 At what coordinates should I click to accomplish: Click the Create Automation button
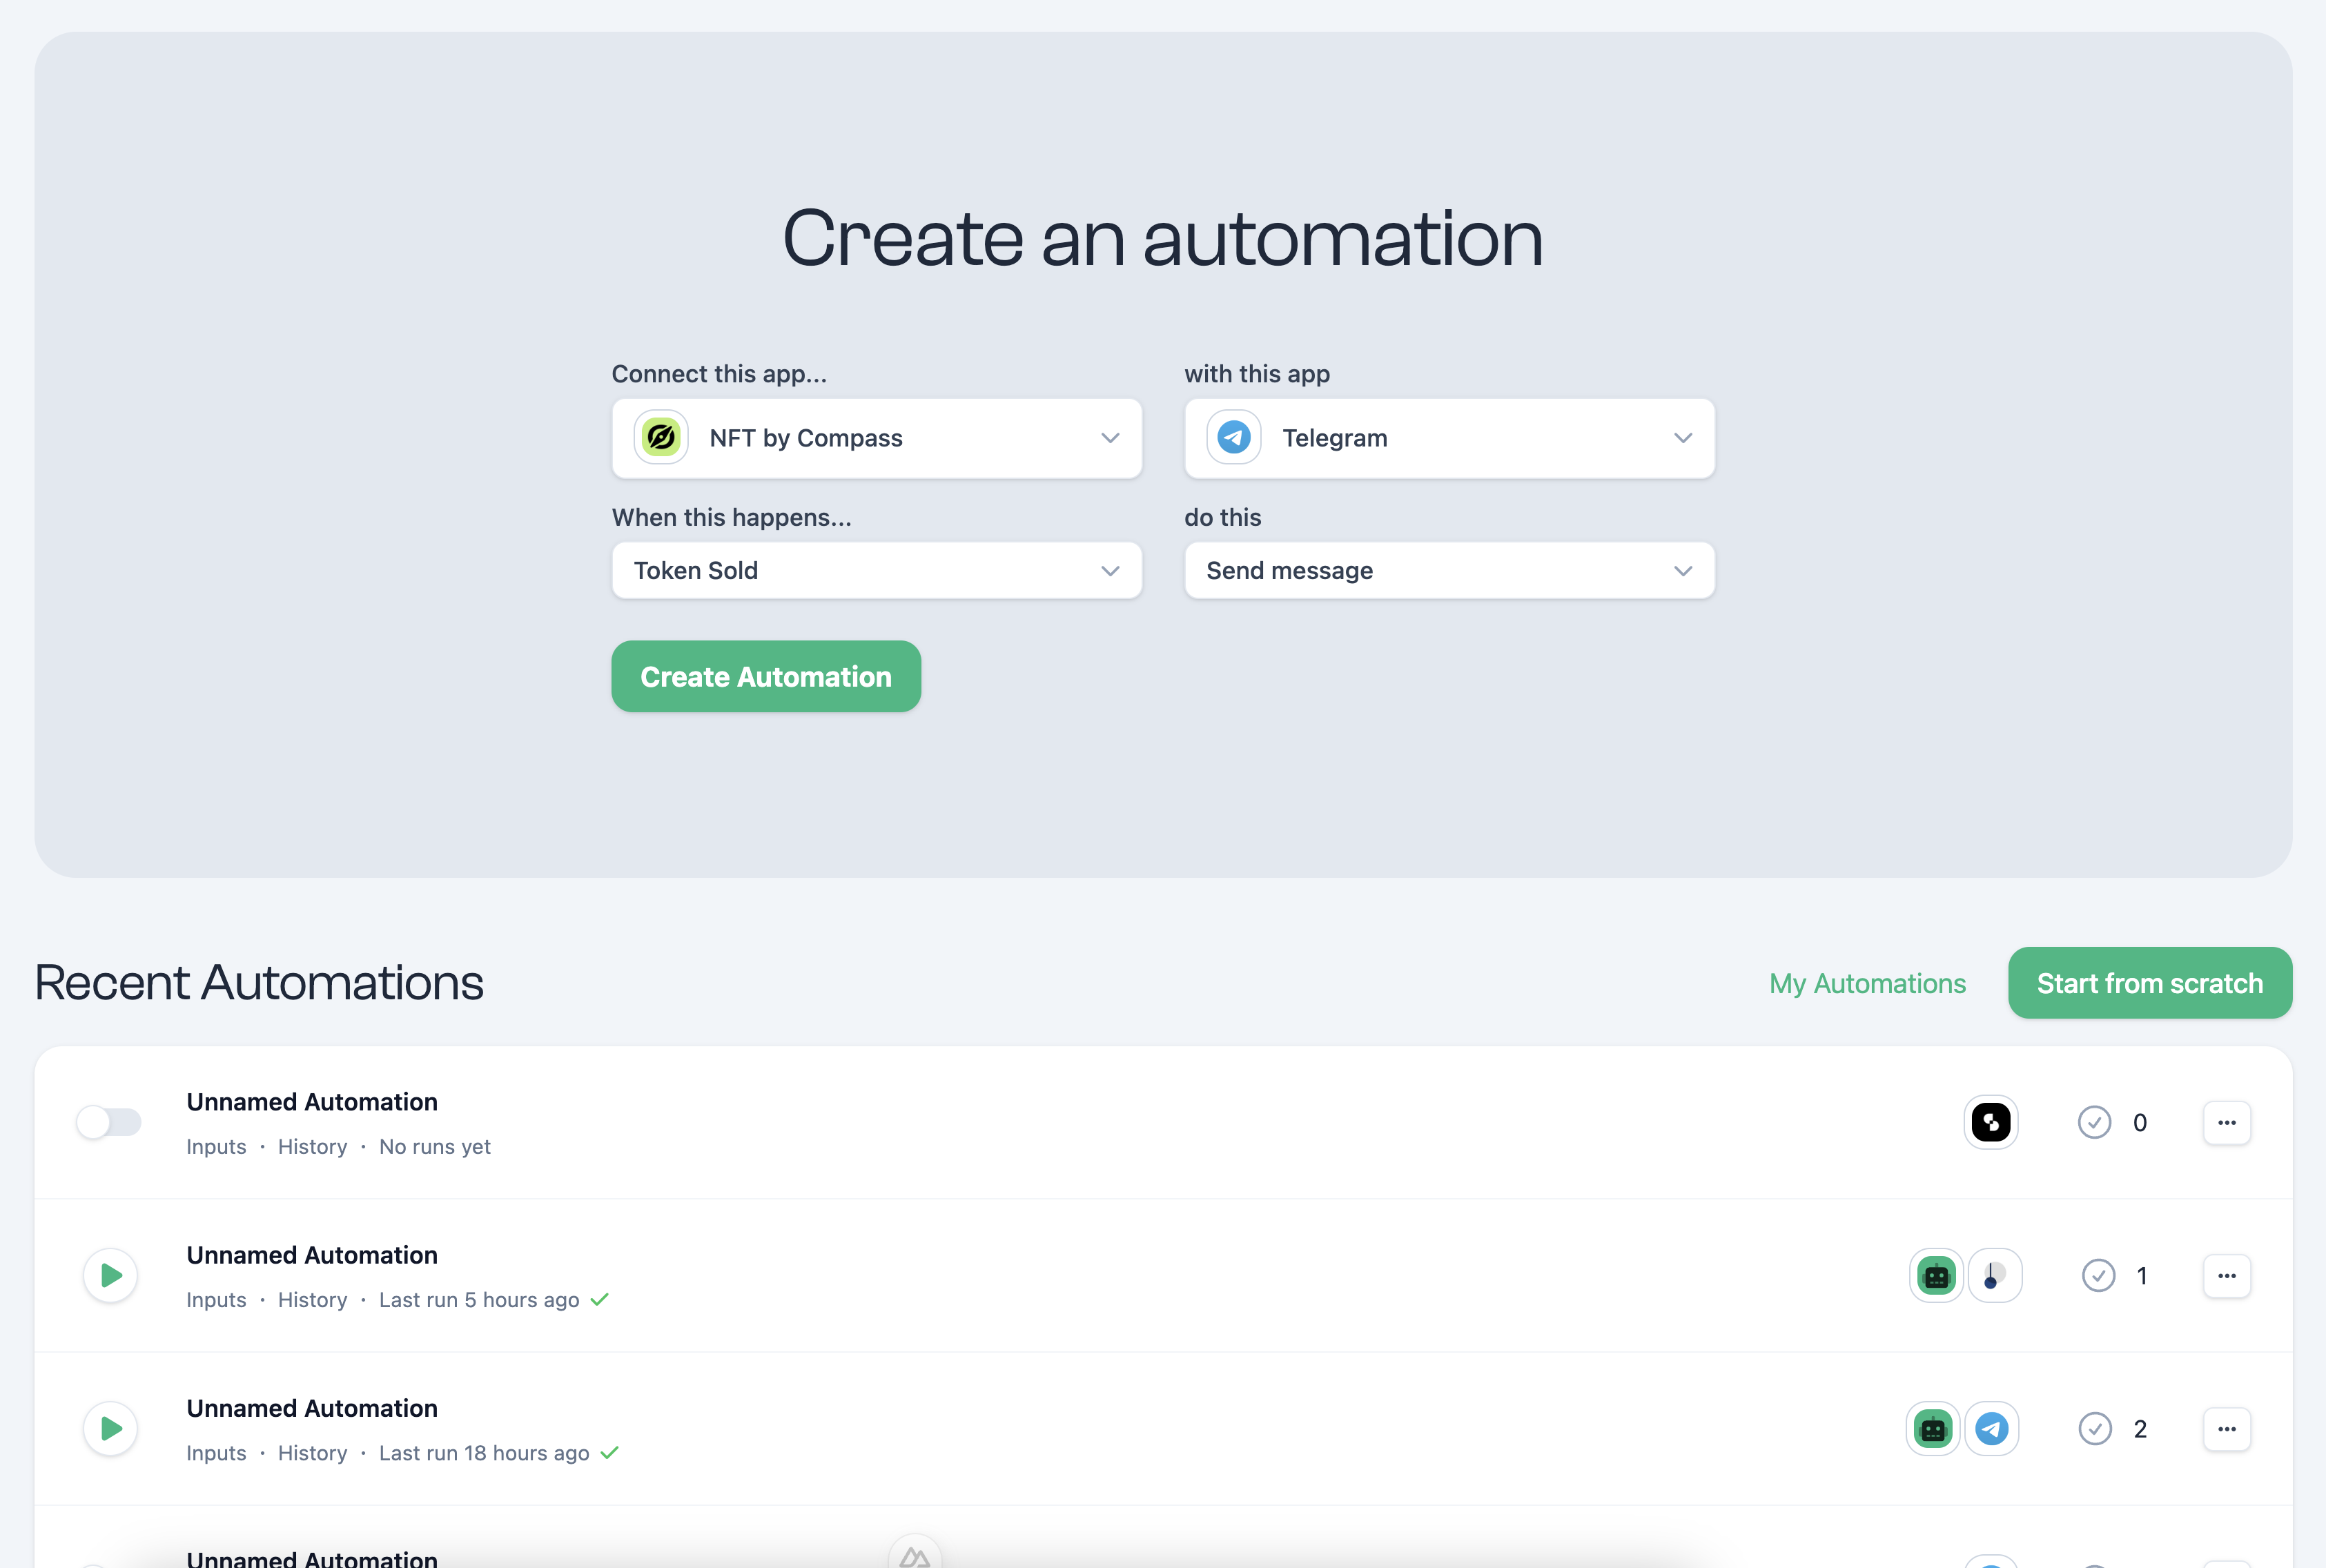[766, 676]
